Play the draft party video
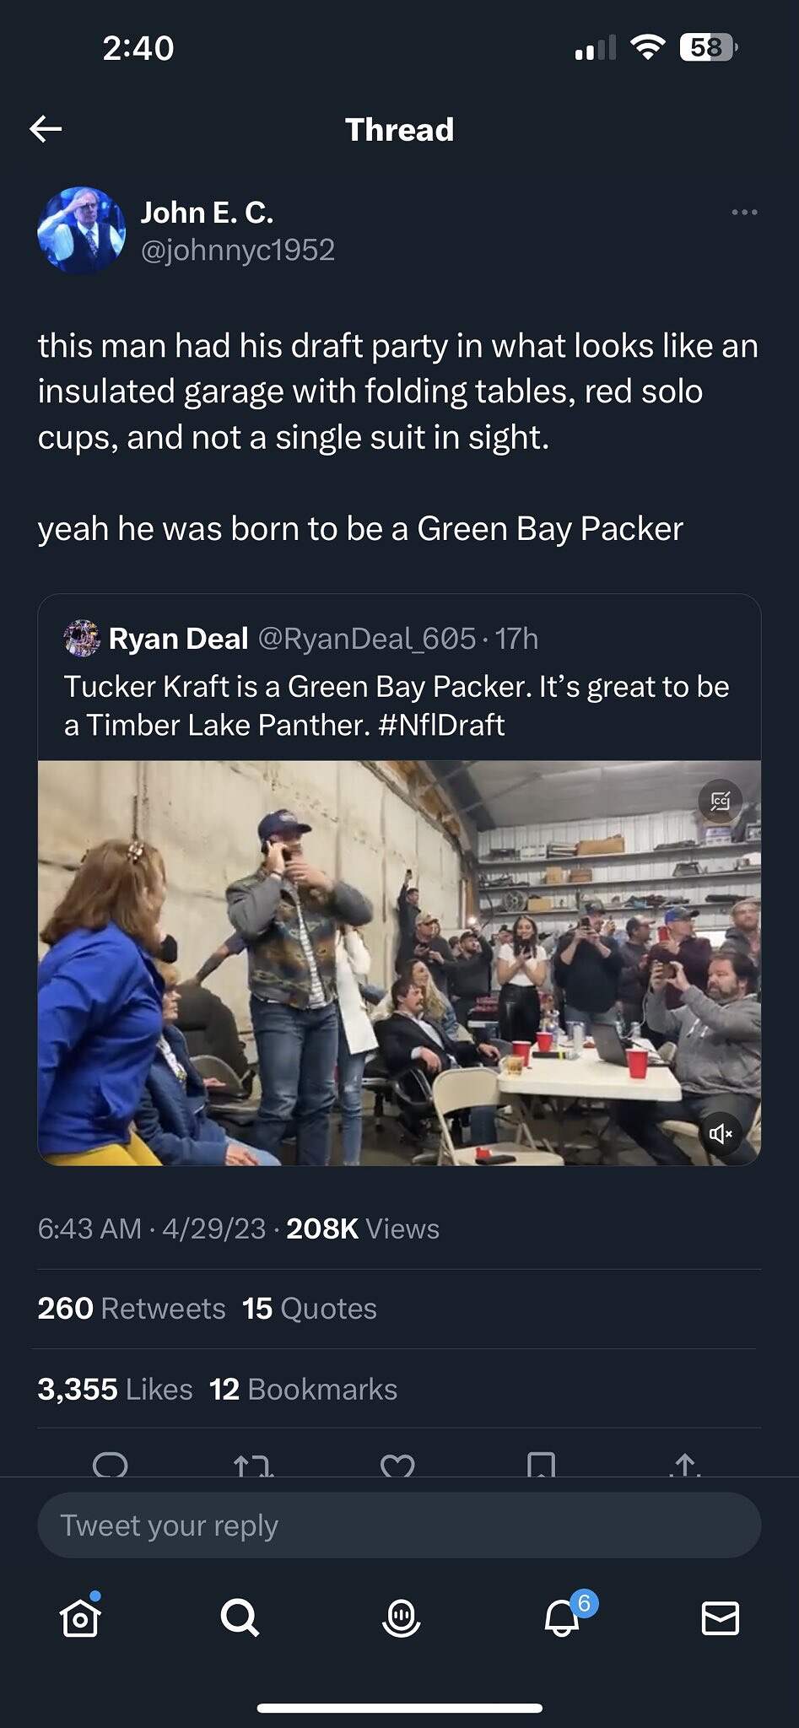Image resolution: width=799 pixels, height=1728 pixels. (x=399, y=963)
